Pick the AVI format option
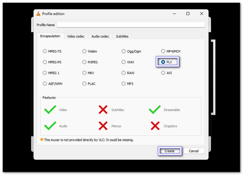Viewport: 243px width, 175px height. coord(167,73)
